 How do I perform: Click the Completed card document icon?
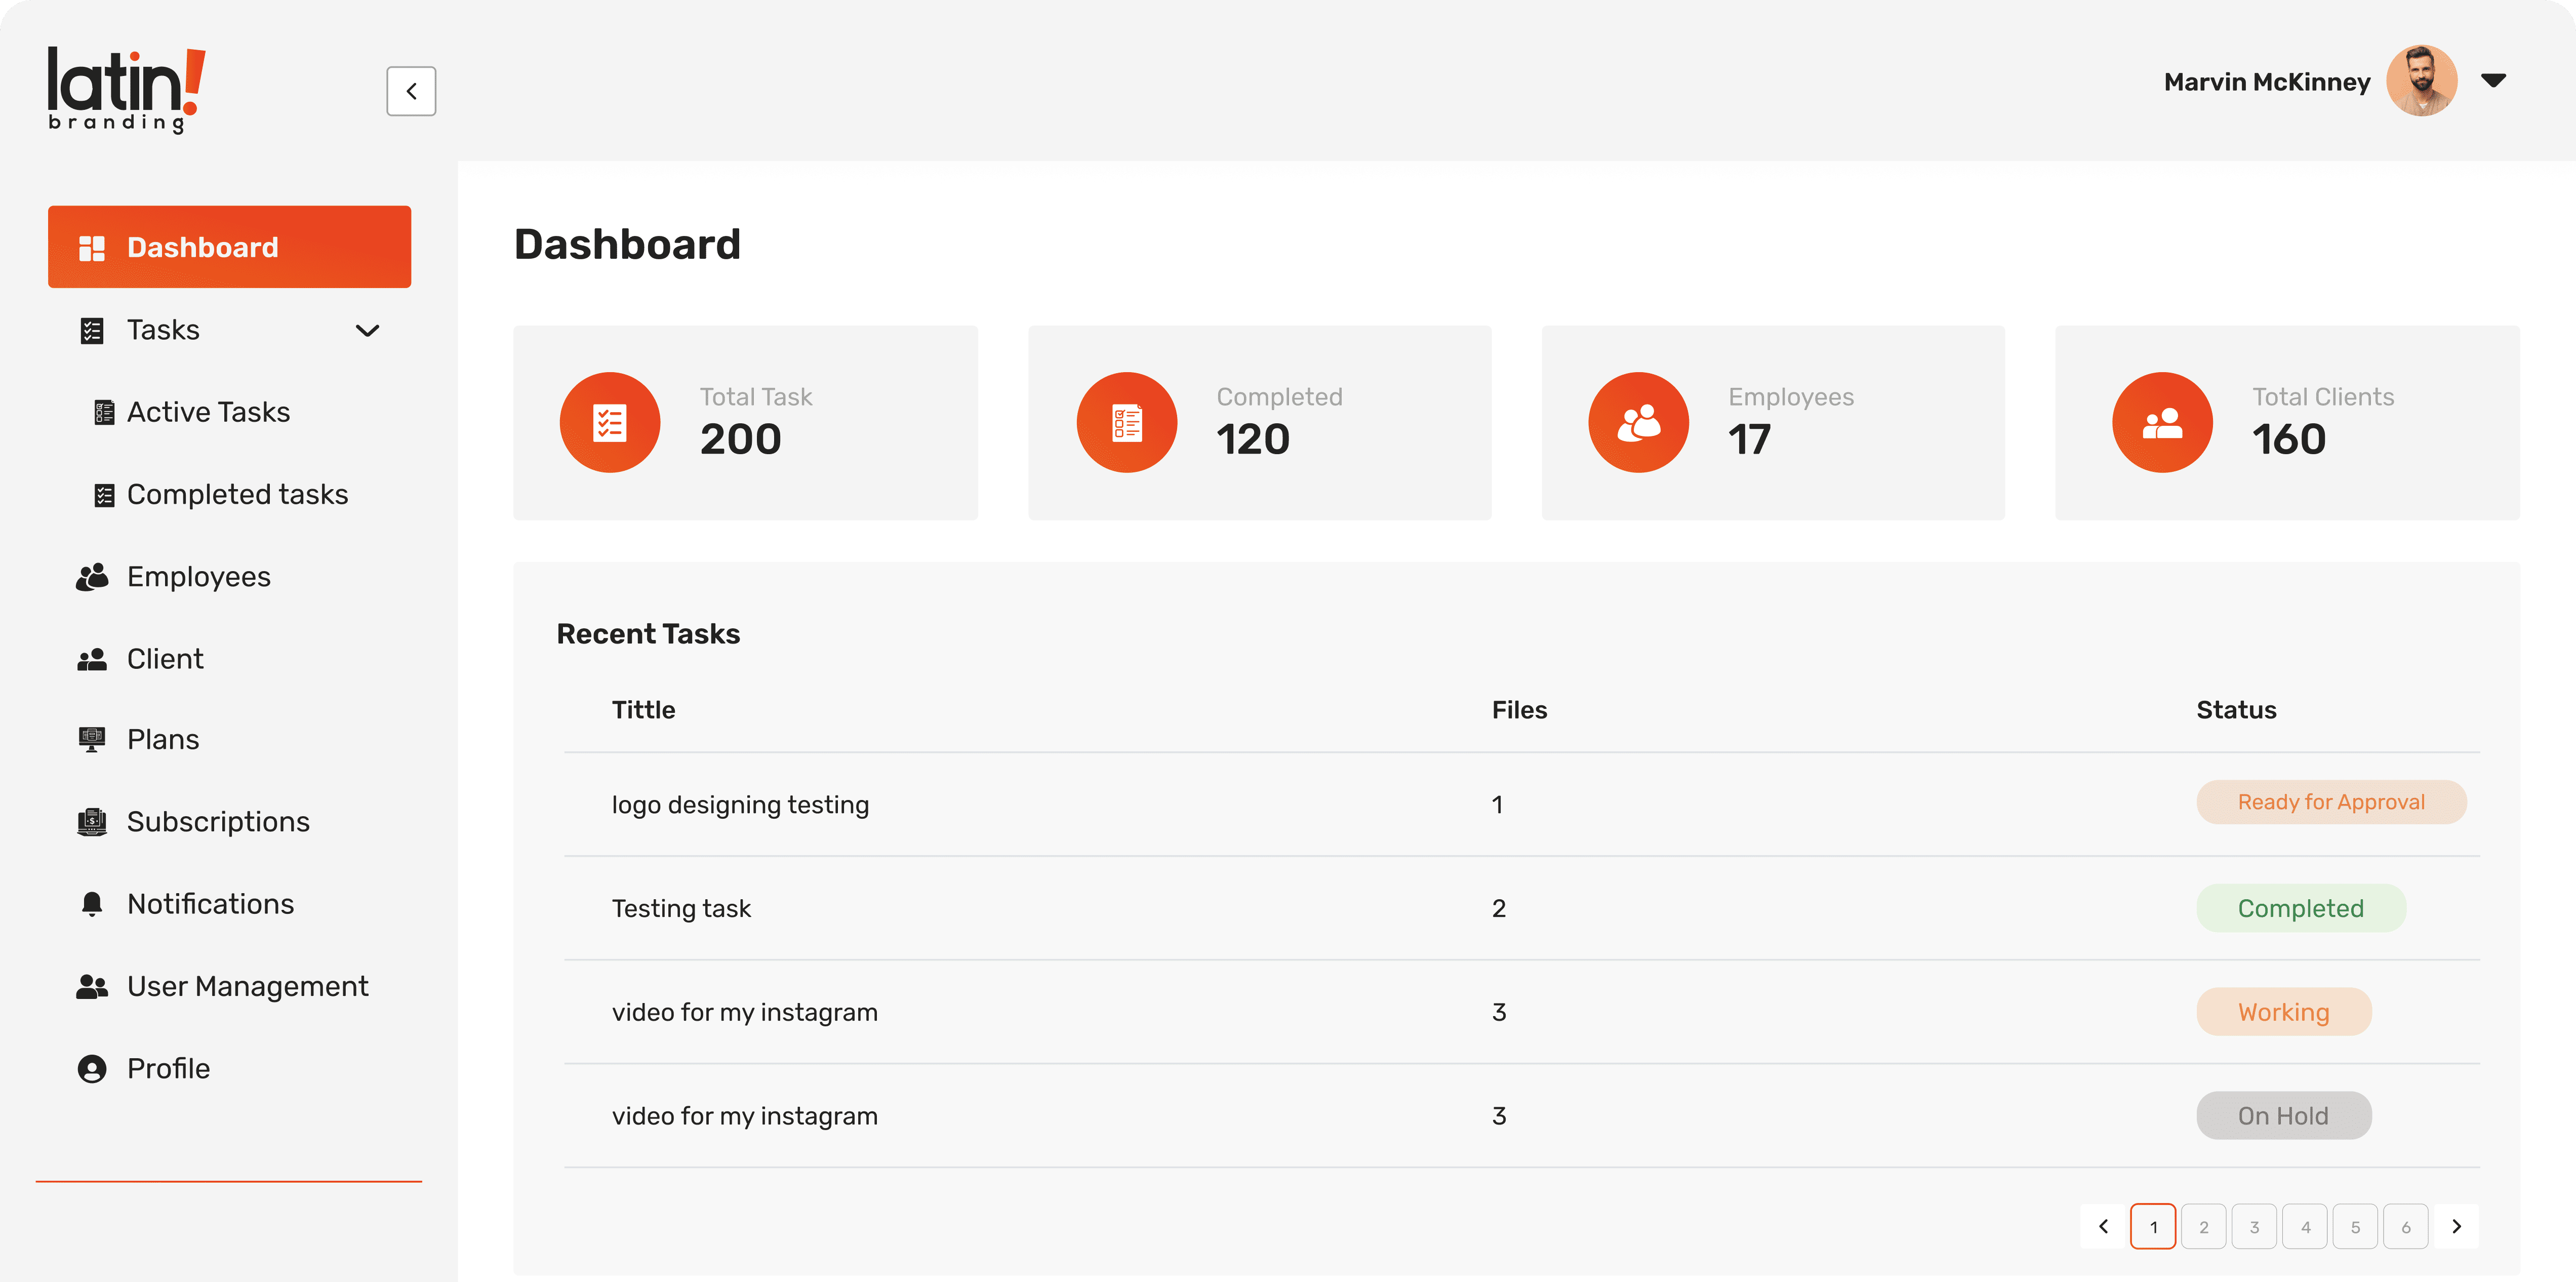click(1126, 422)
